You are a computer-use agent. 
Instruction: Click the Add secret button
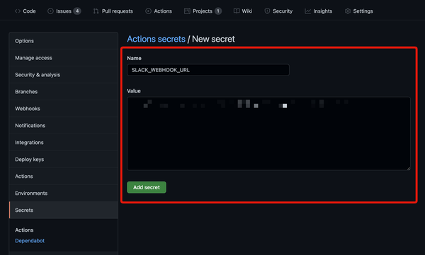click(x=147, y=187)
